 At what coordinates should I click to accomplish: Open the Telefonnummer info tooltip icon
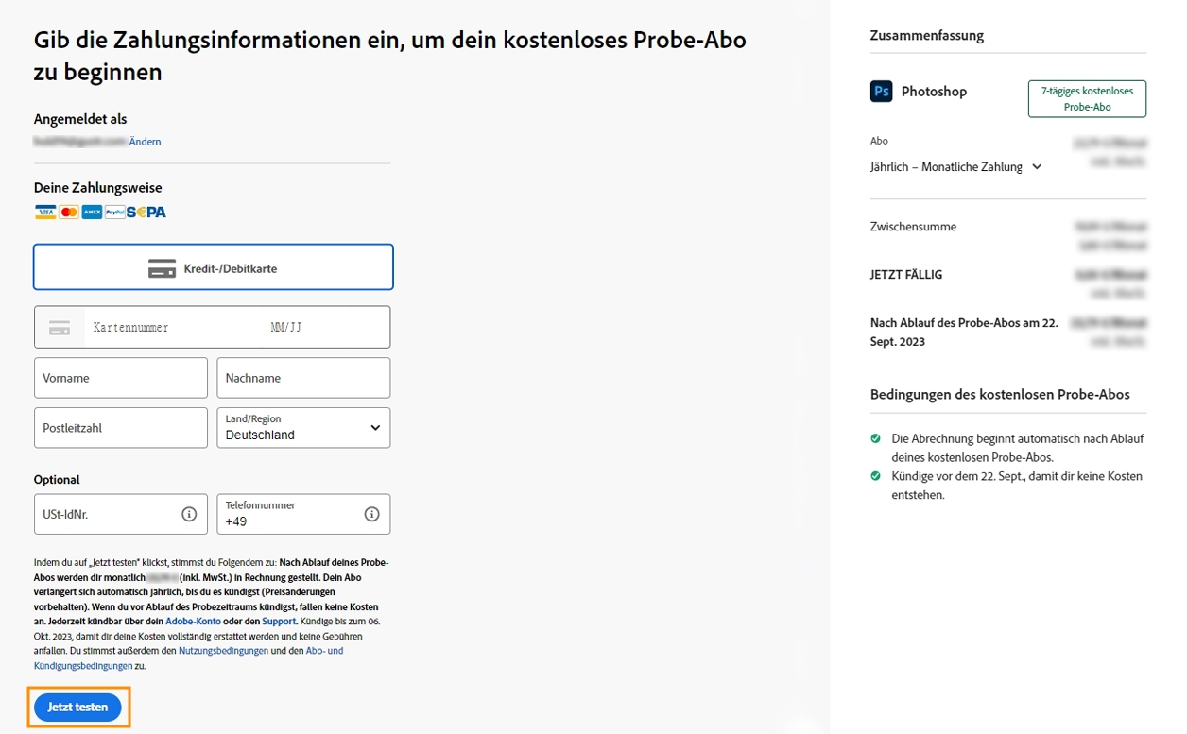click(371, 515)
